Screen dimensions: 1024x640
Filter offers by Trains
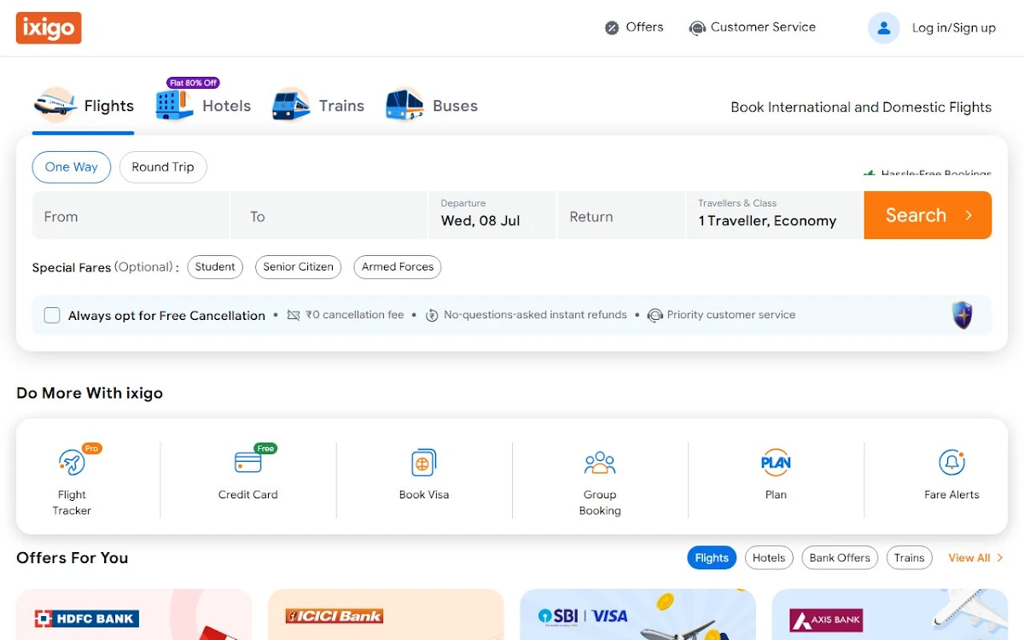tap(910, 558)
